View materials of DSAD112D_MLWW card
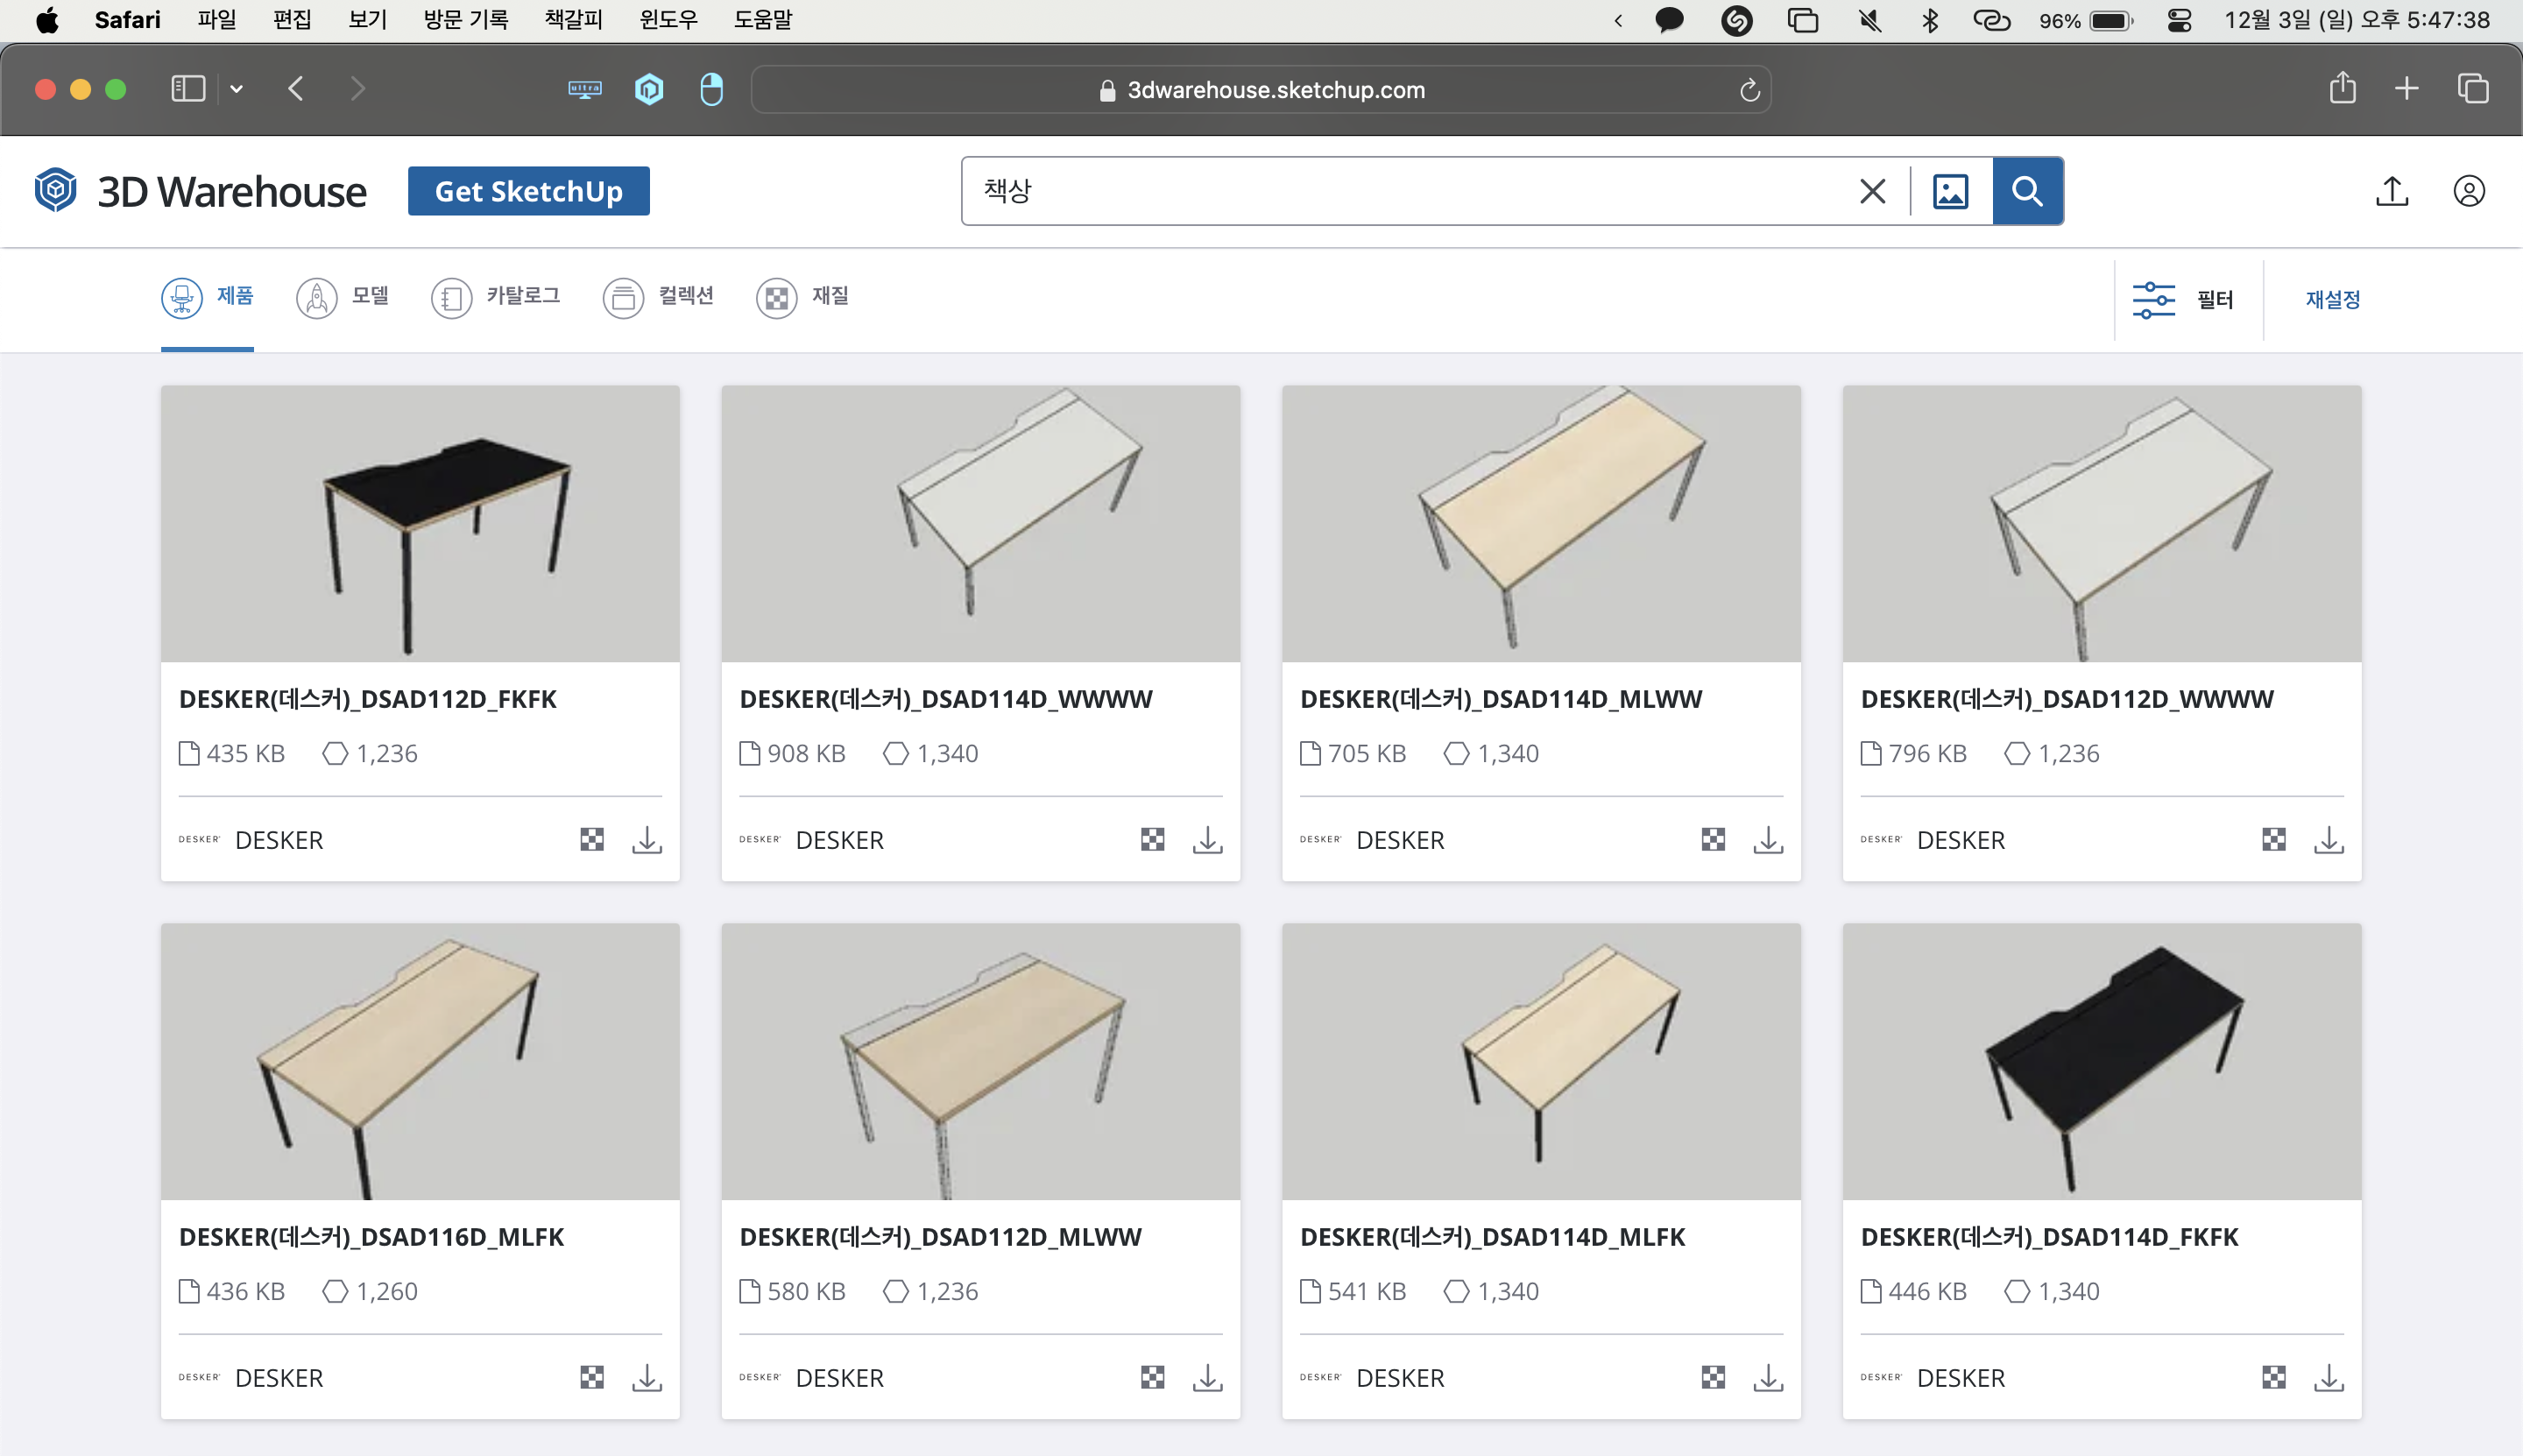The width and height of the screenshot is (2523, 1456). pos(1153,1378)
